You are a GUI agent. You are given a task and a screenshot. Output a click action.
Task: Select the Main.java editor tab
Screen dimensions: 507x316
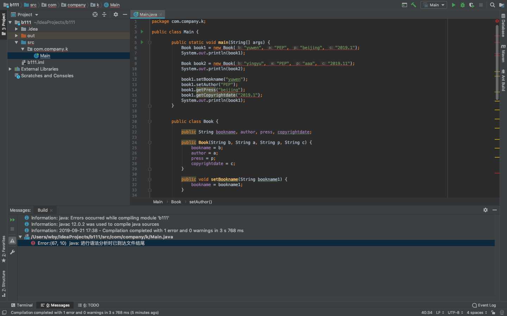click(148, 14)
